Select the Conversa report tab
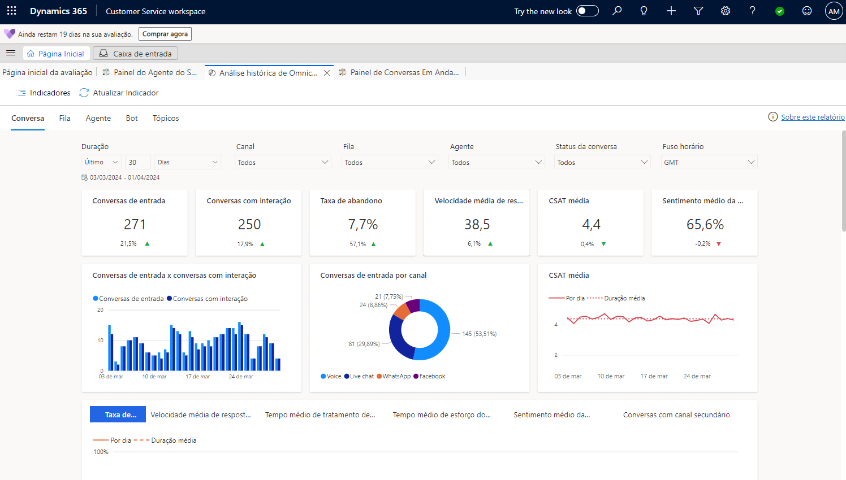 (x=28, y=118)
